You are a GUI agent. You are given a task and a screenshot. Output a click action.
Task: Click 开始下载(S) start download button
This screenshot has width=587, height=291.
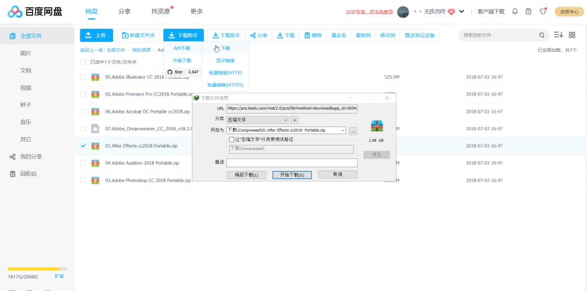pos(292,175)
